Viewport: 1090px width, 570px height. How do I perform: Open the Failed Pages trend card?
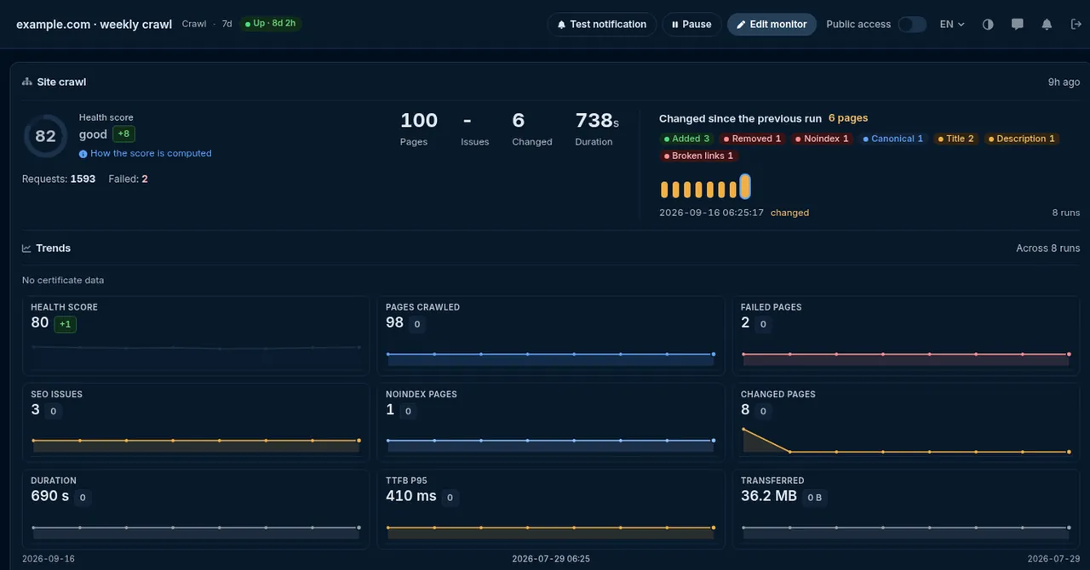tap(906, 336)
